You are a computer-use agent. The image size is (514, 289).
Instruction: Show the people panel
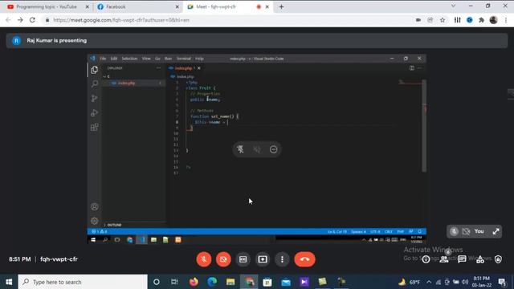(x=444, y=259)
